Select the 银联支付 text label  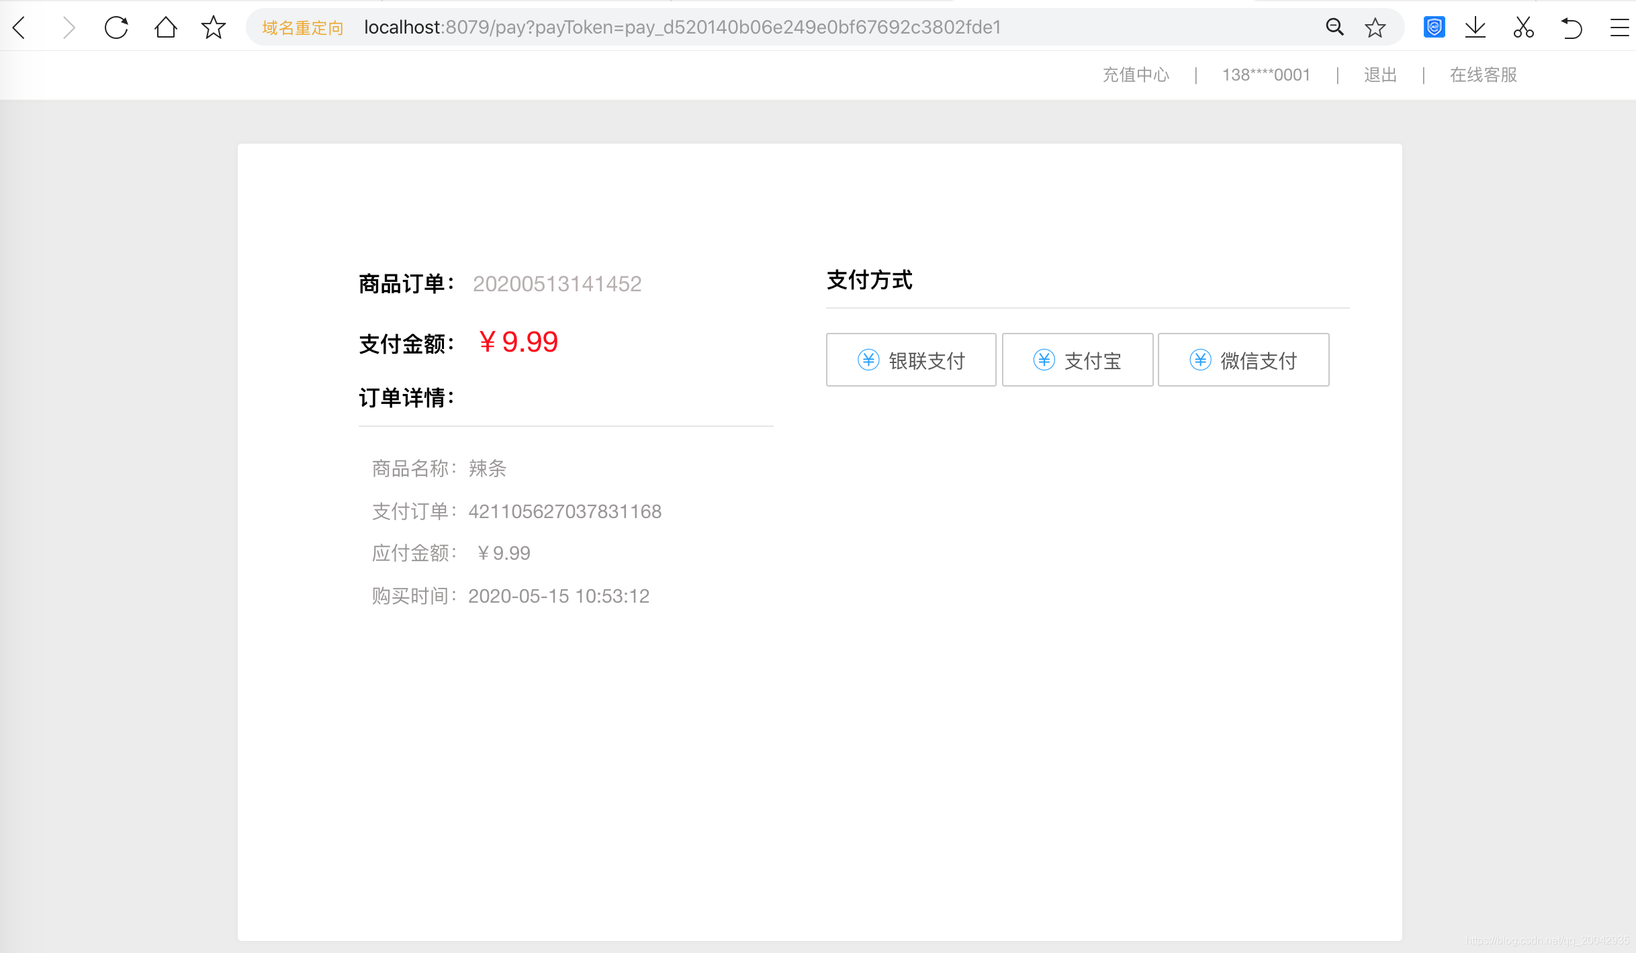927,361
